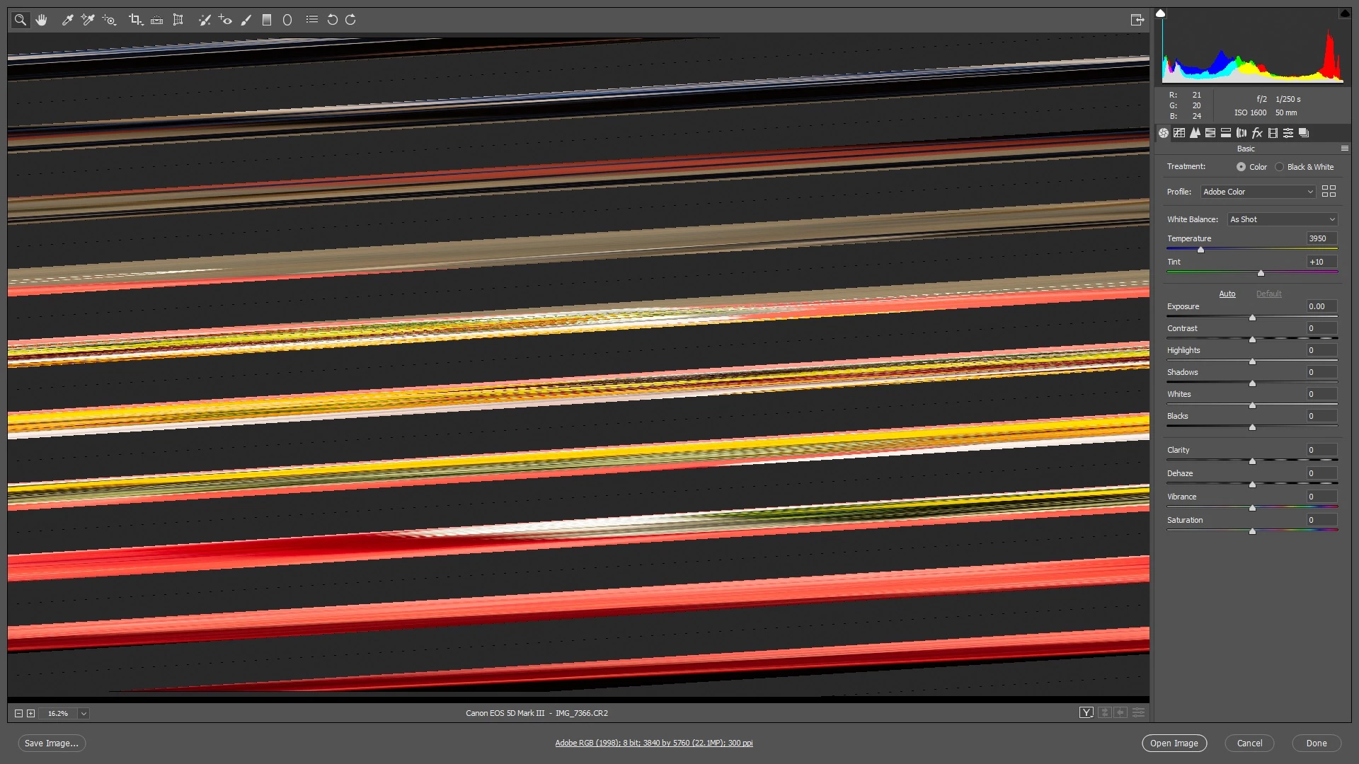
Task: Open profile browser grid icon
Action: click(1329, 192)
